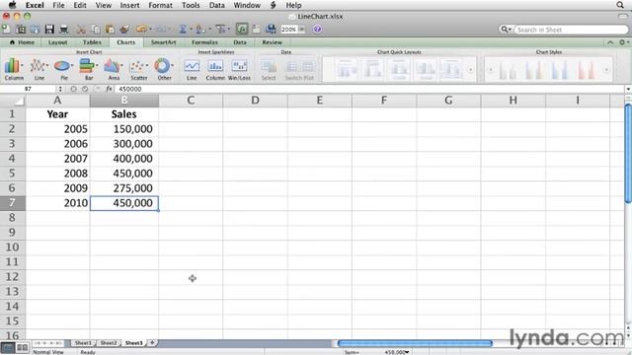Click the Print icon in toolbar
This screenshot has width=632, height=355.
click(x=63, y=29)
